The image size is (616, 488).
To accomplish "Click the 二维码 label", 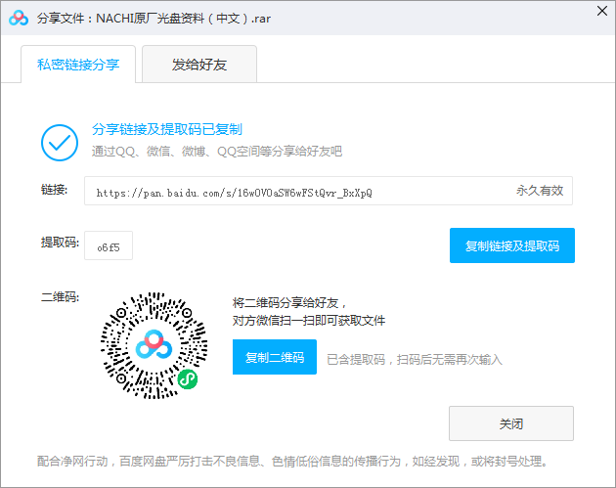I will 58,297.
